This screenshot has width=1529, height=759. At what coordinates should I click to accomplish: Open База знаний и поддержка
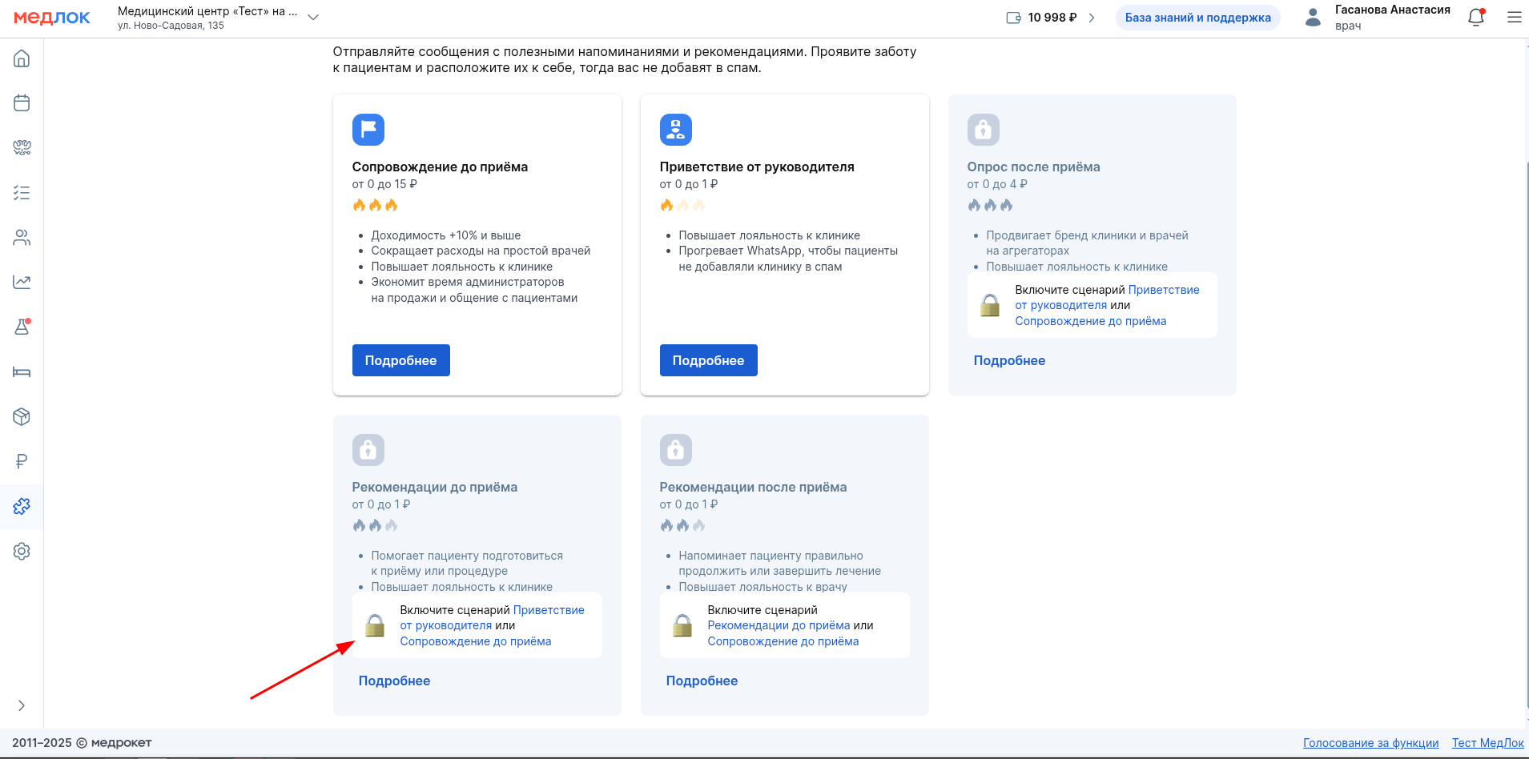pos(1197,18)
